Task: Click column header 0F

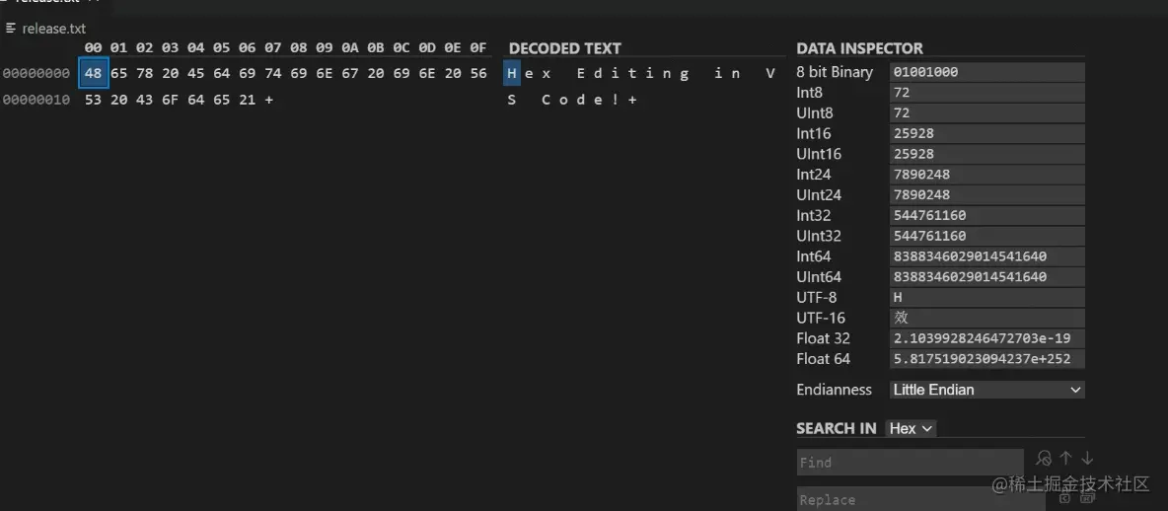Action: click(478, 47)
